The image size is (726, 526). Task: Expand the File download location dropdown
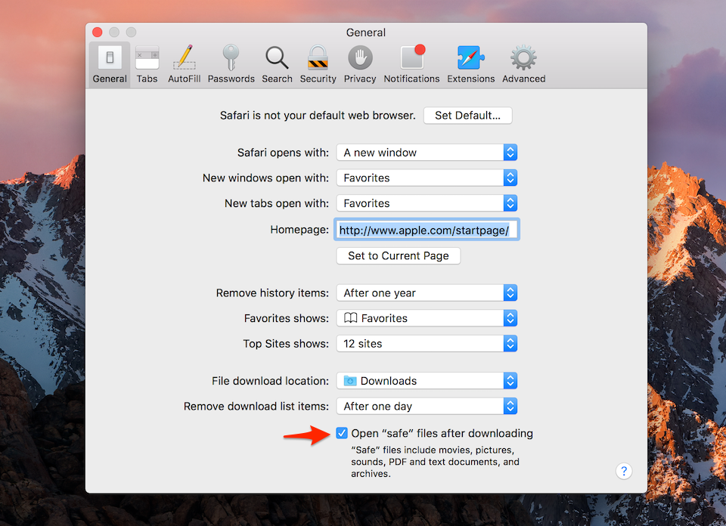point(427,381)
